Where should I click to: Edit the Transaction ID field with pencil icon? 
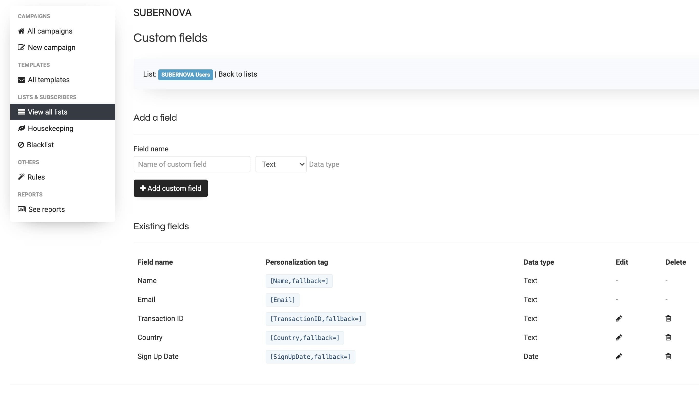click(619, 318)
